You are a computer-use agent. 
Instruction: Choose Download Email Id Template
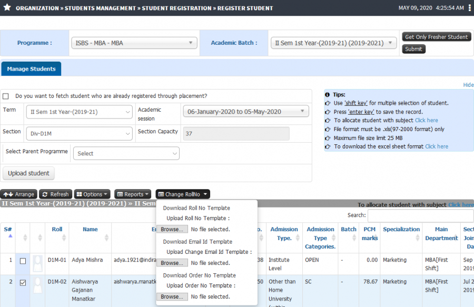click(x=197, y=242)
